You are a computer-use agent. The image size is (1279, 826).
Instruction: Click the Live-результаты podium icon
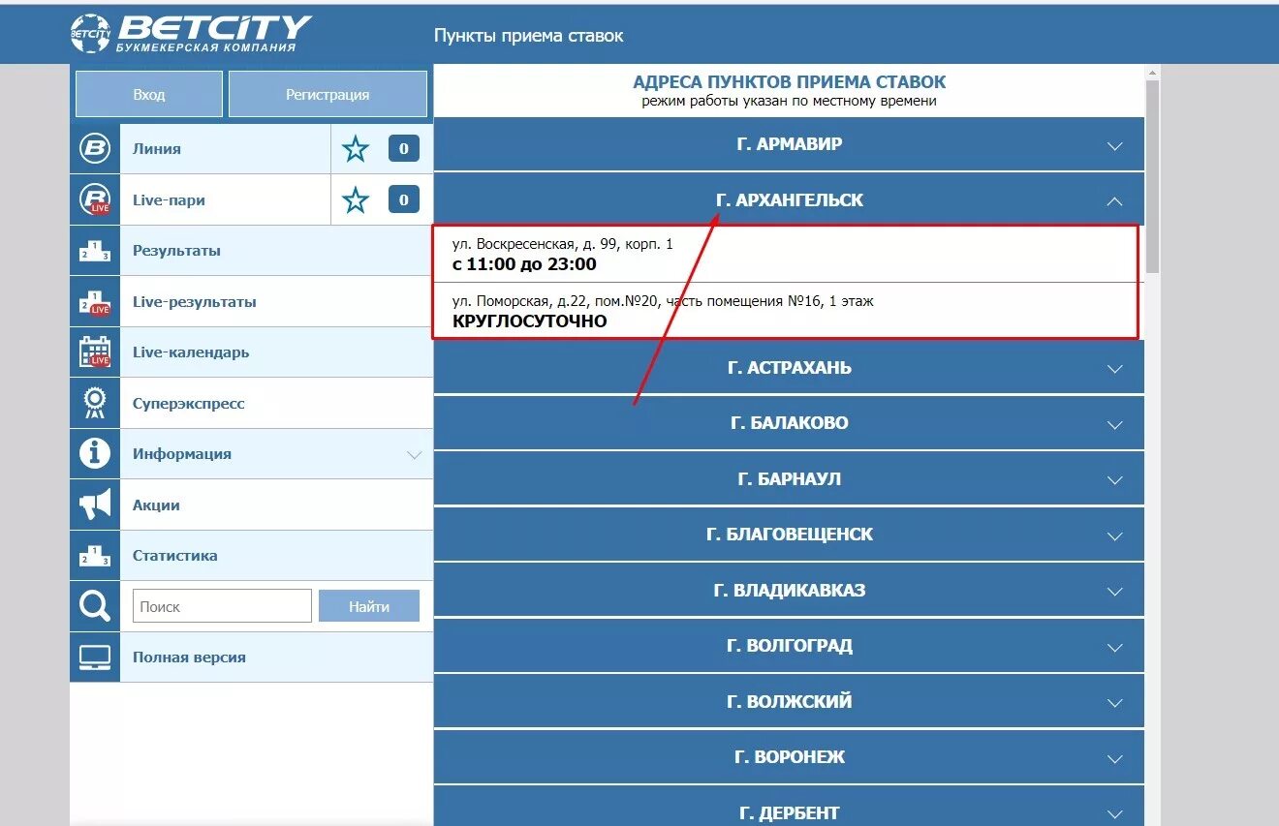(95, 302)
